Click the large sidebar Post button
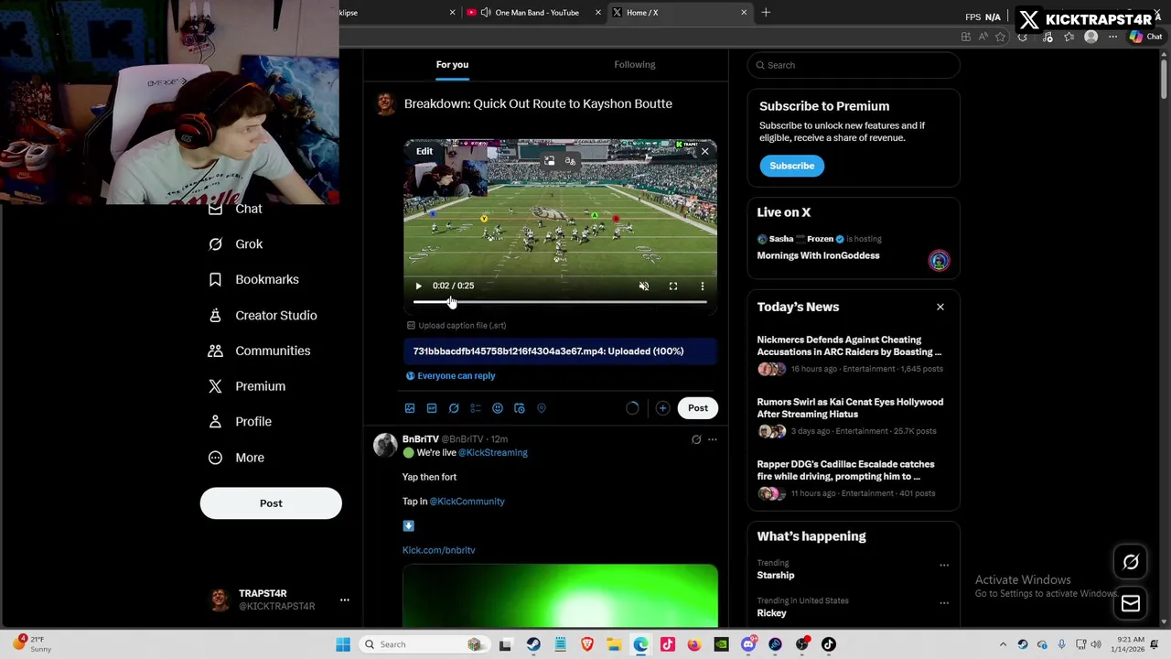The image size is (1171, 659). (x=271, y=503)
